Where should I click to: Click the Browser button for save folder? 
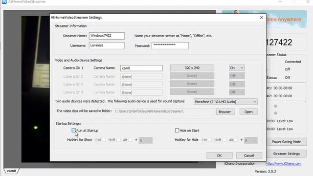pyautogui.click(x=225, y=112)
